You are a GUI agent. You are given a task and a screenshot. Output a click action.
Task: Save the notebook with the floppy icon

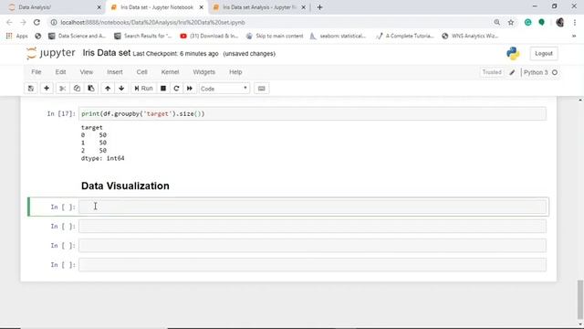31,89
